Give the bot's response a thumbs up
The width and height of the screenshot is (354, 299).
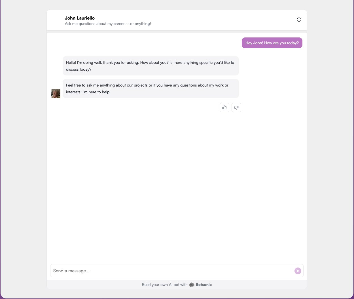click(x=224, y=108)
